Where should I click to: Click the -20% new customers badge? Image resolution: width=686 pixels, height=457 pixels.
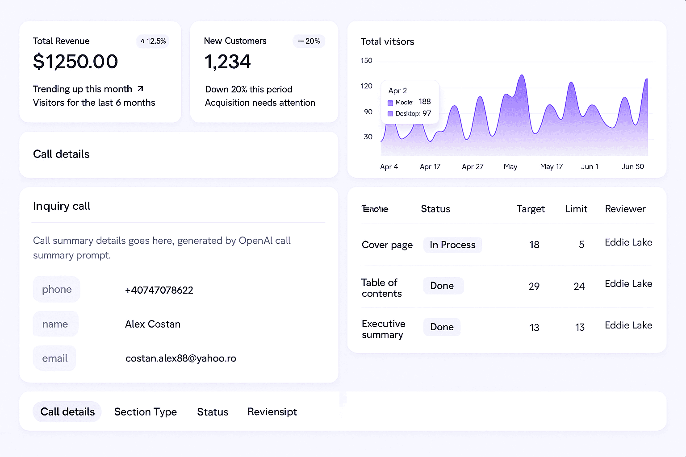[309, 41]
